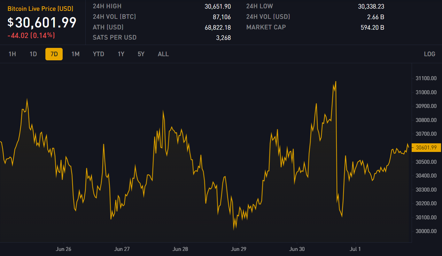The width and height of the screenshot is (442, 256).
Task: Click the MARKET CAP value 594.20 B
Action: pos(372,27)
